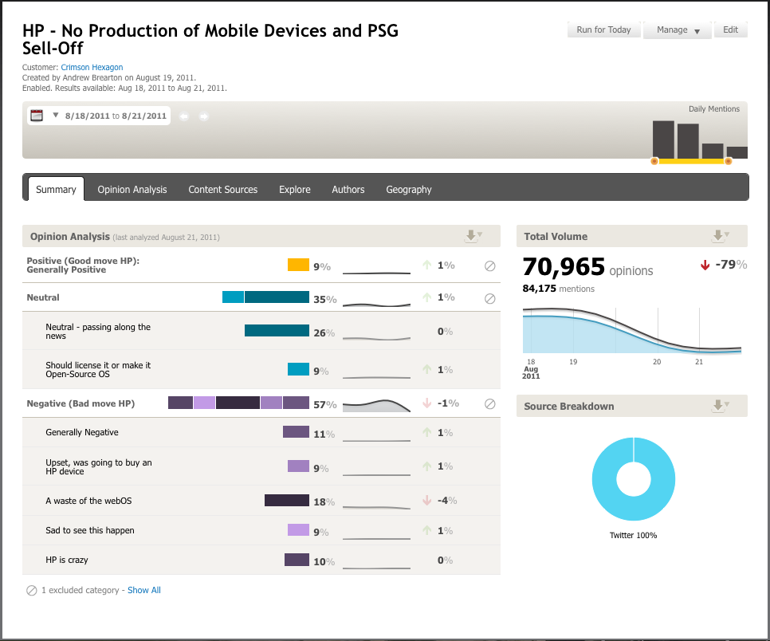Go to the previous date range arrow
Image resolution: width=770 pixels, height=641 pixels.
pos(183,116)
